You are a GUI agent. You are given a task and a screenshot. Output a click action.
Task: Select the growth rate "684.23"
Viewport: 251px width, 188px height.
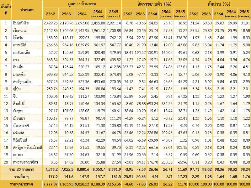[x=167, y=104]
